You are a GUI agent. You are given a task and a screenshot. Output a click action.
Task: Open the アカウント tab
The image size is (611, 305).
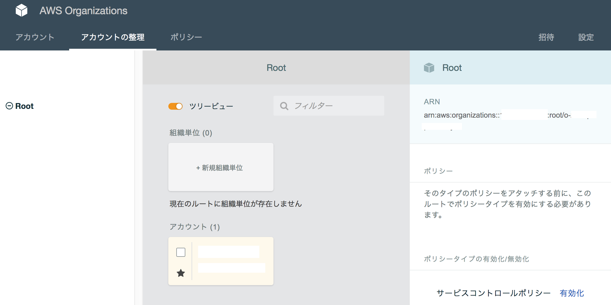35,37
